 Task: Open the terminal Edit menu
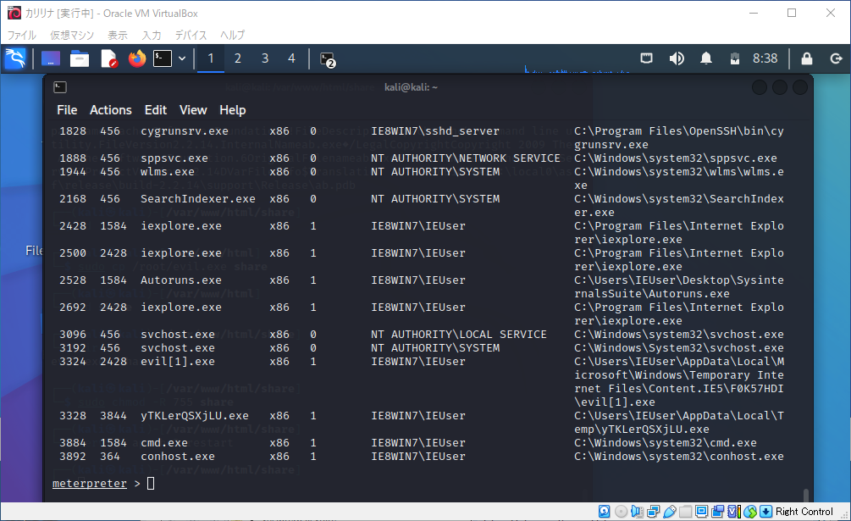(155, 110)
